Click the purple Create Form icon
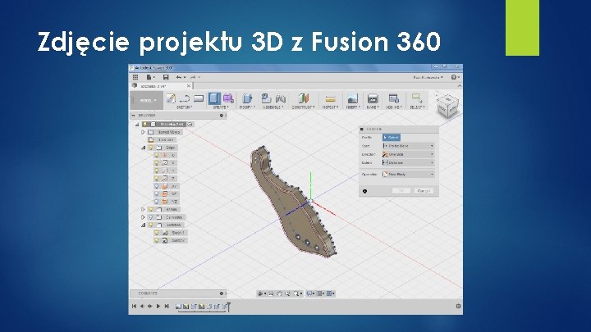591x332 pixels. [x=228, y=98]
